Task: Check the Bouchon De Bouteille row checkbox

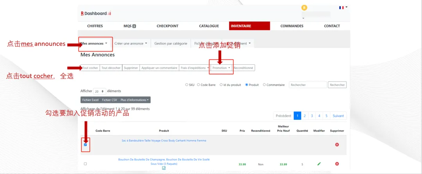Action: point(85,164)
